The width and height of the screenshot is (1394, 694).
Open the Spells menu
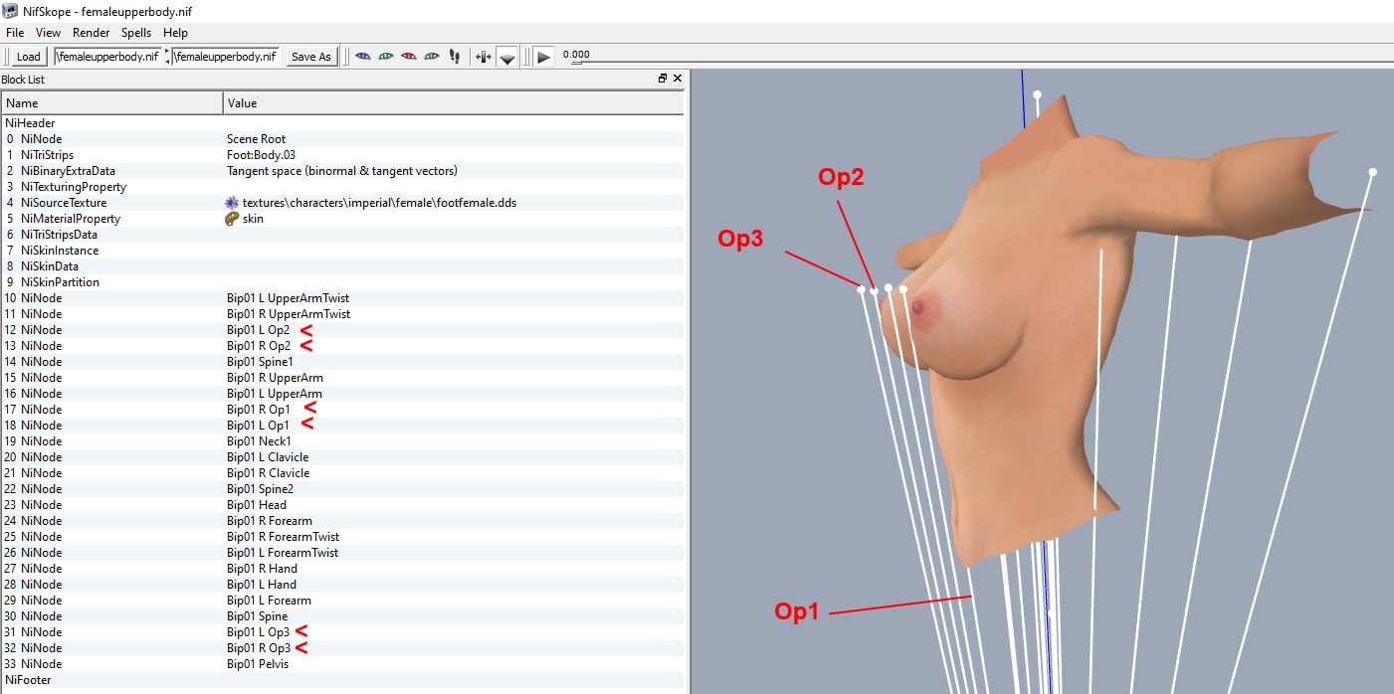136,33
